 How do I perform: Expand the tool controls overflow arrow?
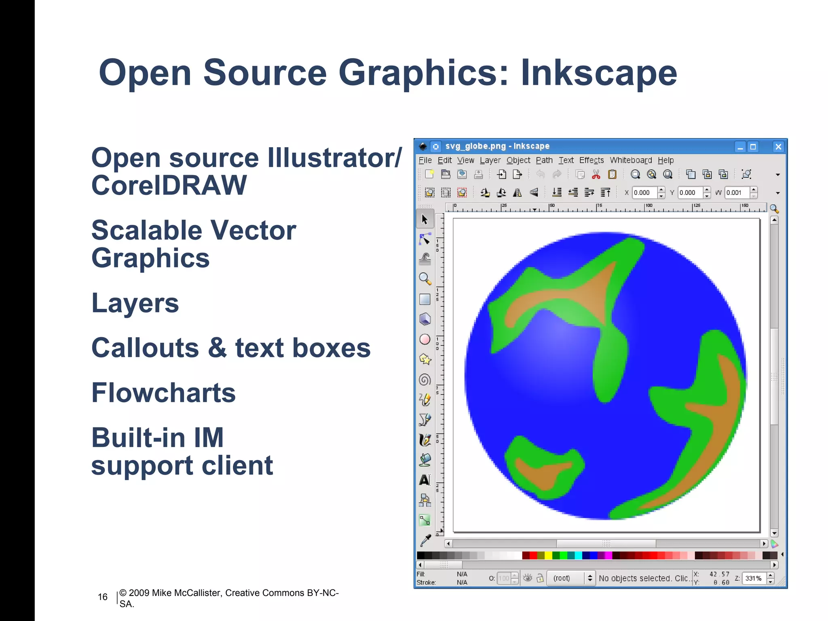click(777, 193)
